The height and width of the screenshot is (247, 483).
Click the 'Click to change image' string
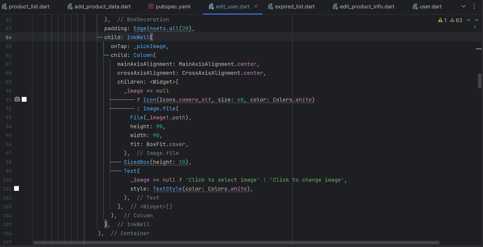coord(307,180)
